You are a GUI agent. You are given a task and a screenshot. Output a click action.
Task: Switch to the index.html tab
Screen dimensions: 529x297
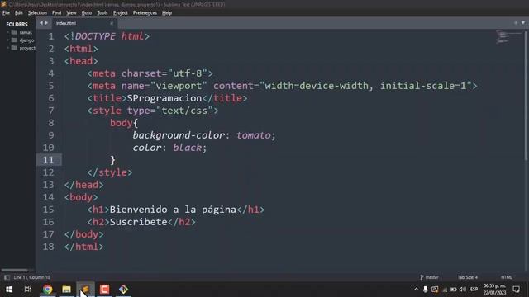click(x=66, y=23)
